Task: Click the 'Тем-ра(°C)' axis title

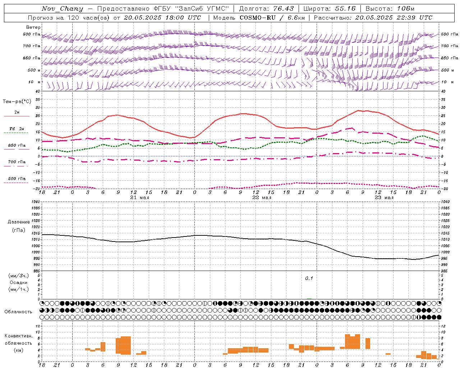Action: point(17,102)
